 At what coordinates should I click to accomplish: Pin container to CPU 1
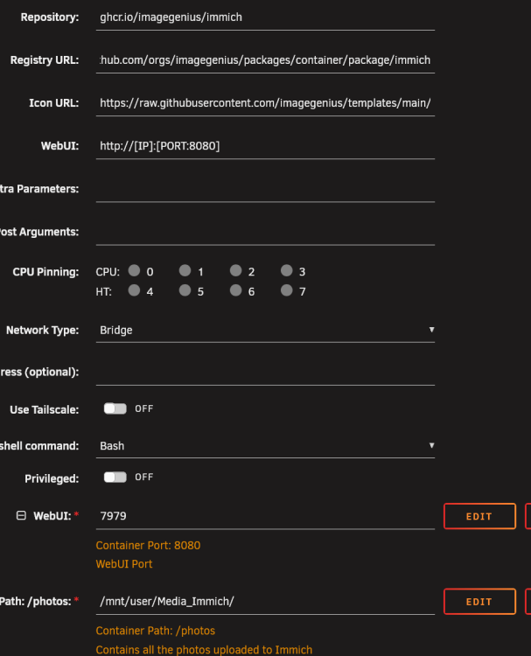click(x=185, y=270)
